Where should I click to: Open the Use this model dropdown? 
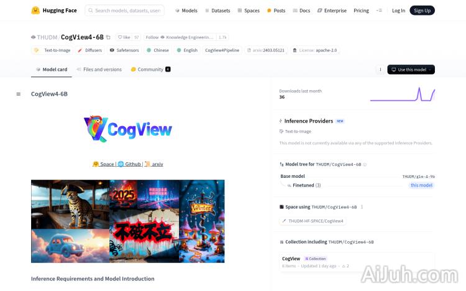[x=411, y=70]
